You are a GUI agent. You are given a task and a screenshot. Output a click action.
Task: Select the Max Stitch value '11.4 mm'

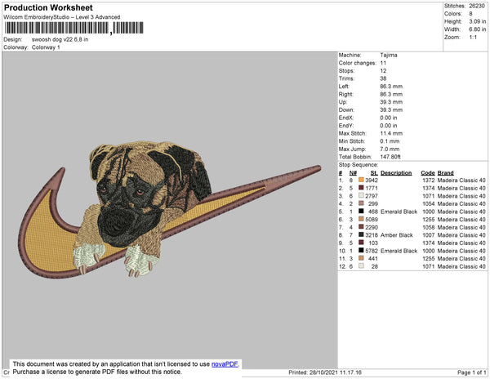(x=391, y=133)
